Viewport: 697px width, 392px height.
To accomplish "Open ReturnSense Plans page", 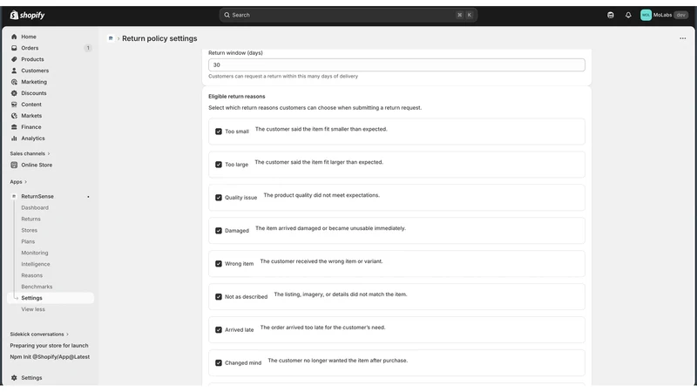I will [28, 242].
